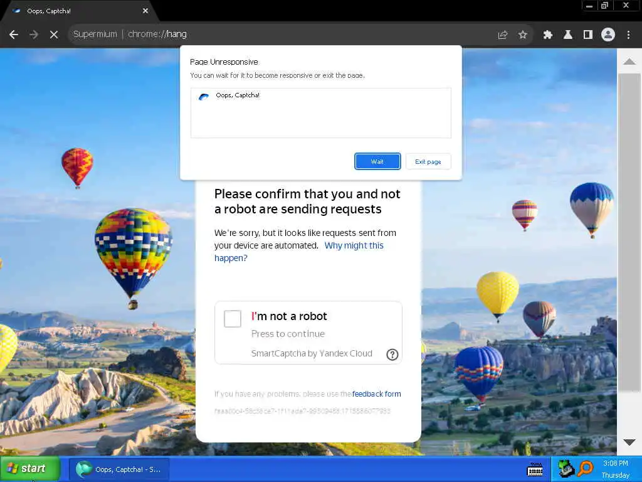This screenshot has height=482, width=642.
Task: Click the 3:08 PM system clock
Action: [x=616, y=463]
